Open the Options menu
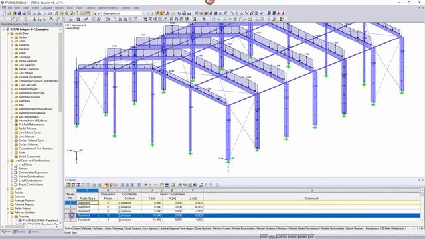425x239 pixels. pos(90,8)
